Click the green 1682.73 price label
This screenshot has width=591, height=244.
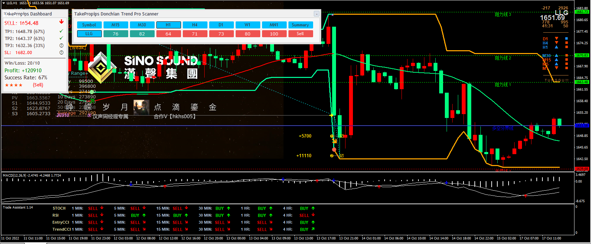[x=582, y=12]
